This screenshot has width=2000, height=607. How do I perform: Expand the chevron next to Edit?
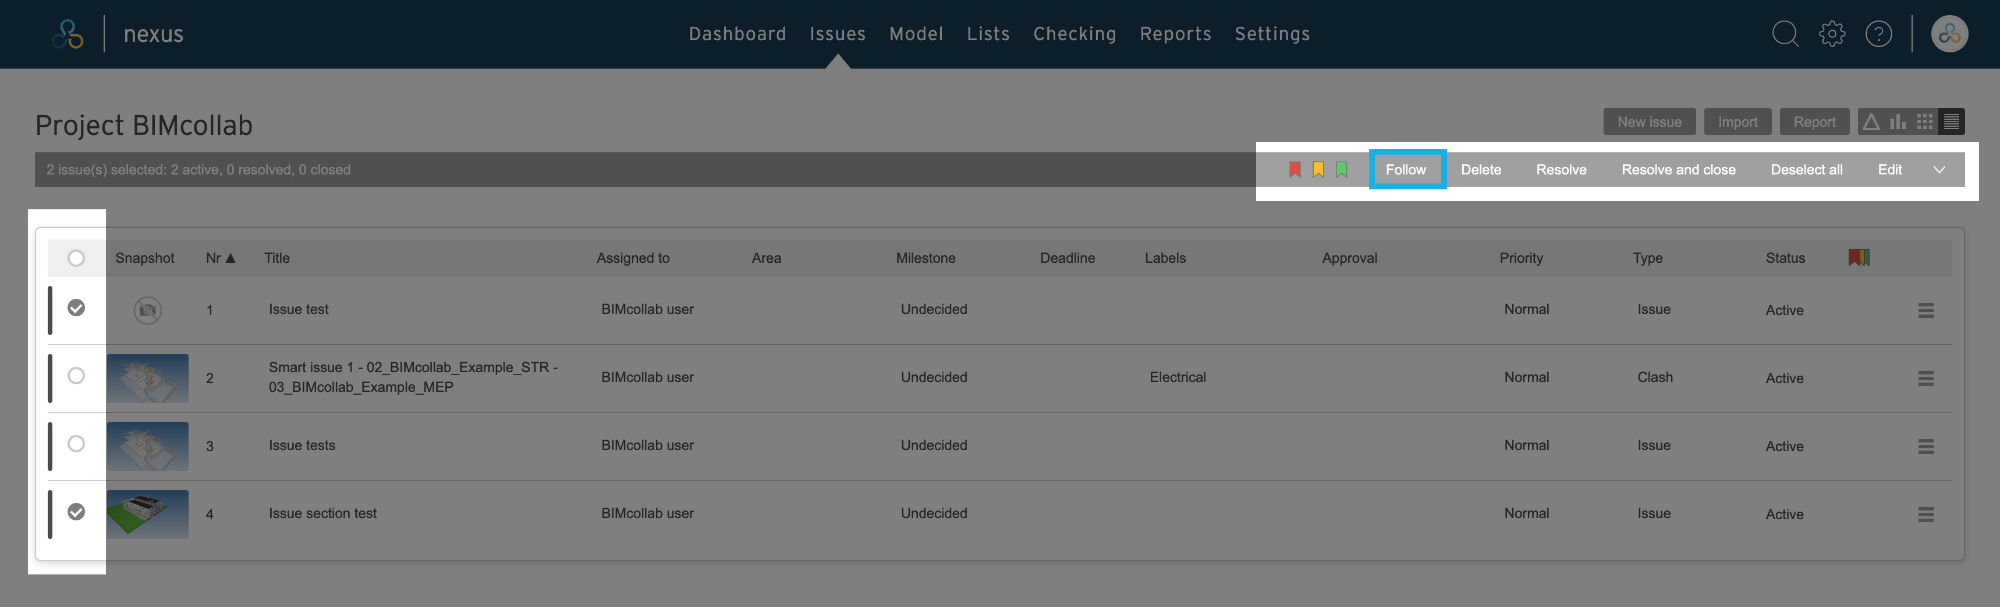[x=1939, y=170]
